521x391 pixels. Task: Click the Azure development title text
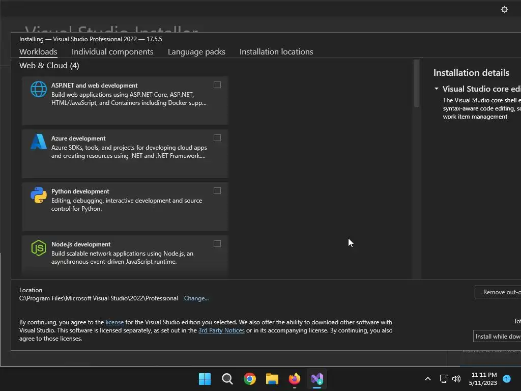pos(78,138)
